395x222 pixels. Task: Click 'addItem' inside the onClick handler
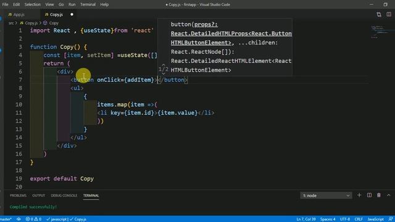click(x=139, y=80)
